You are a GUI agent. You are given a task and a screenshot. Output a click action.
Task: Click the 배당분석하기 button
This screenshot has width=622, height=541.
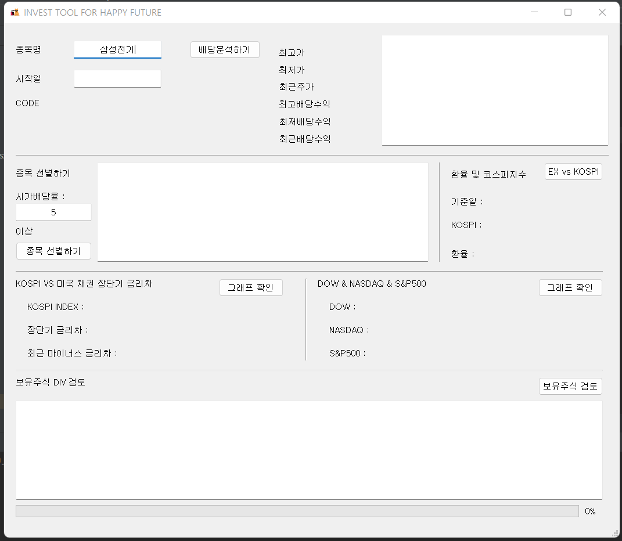point(225,49)
